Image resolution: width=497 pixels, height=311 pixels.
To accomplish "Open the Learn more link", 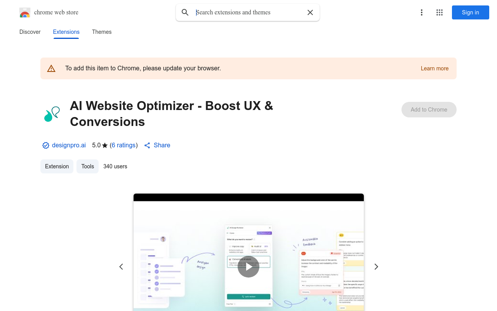I will point(434,68).
